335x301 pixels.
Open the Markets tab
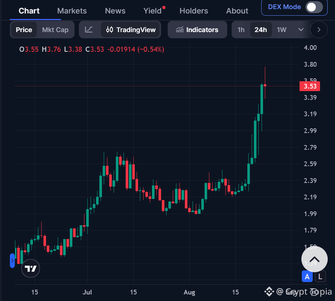pos(72,11)
